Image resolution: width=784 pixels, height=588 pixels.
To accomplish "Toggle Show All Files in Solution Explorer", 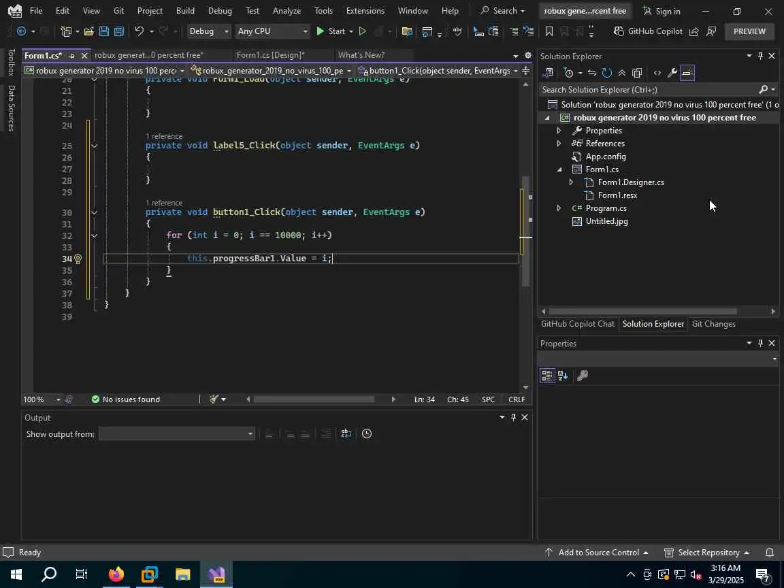I will [636, 73].
